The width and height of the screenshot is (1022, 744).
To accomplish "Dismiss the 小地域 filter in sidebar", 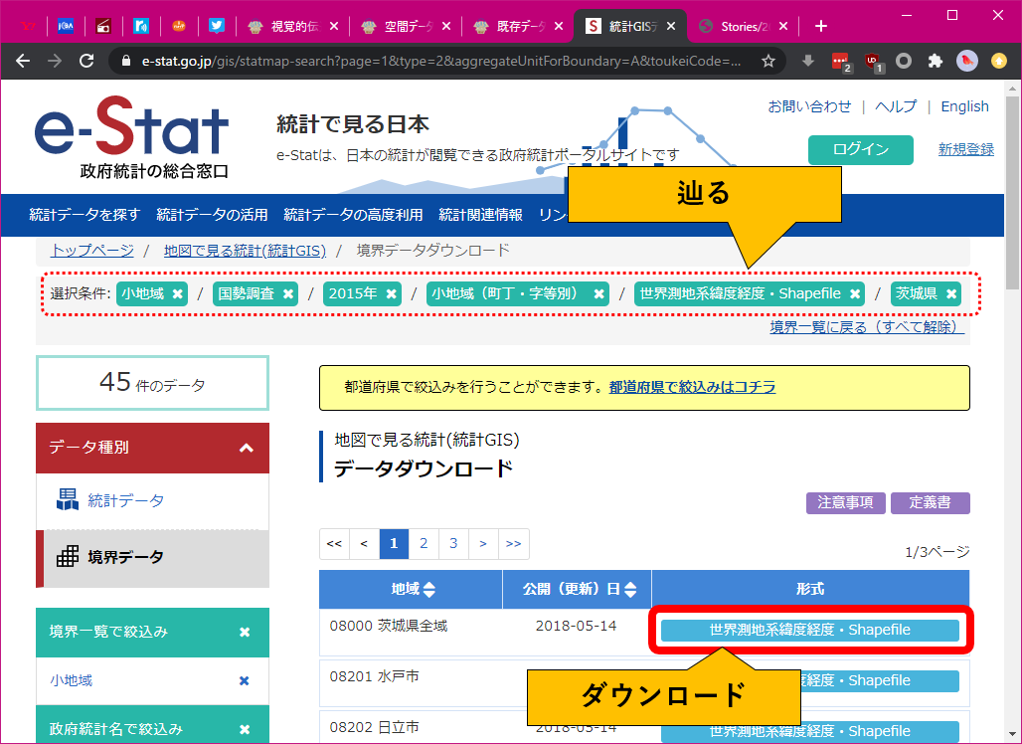I will pyautogui.click(x=244, y=680).
